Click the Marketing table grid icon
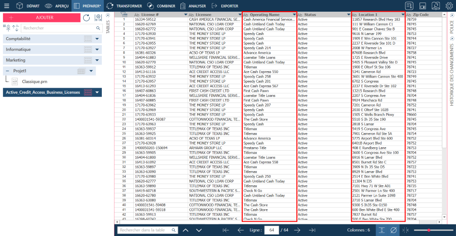Screen dimensions: 456x236 click(88, 60)
